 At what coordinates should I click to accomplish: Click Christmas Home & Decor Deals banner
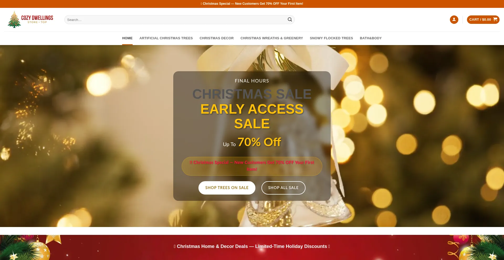[x=252, y=246]
